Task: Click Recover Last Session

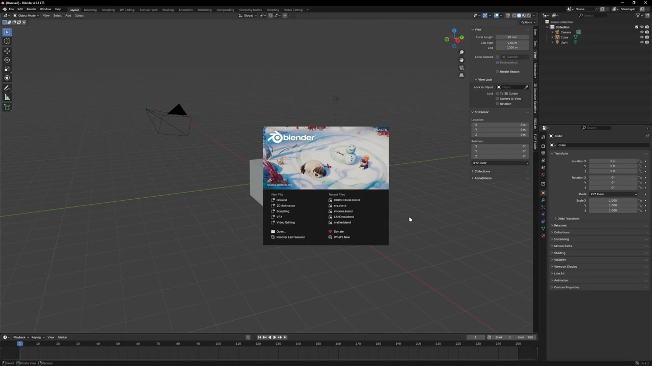Action: point(290,237)
